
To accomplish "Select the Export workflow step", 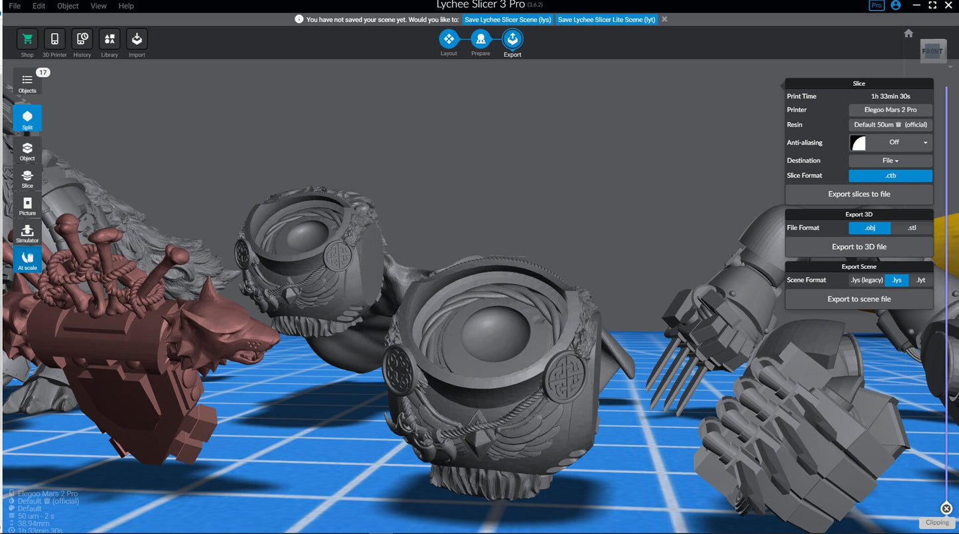I will (512, 39).
